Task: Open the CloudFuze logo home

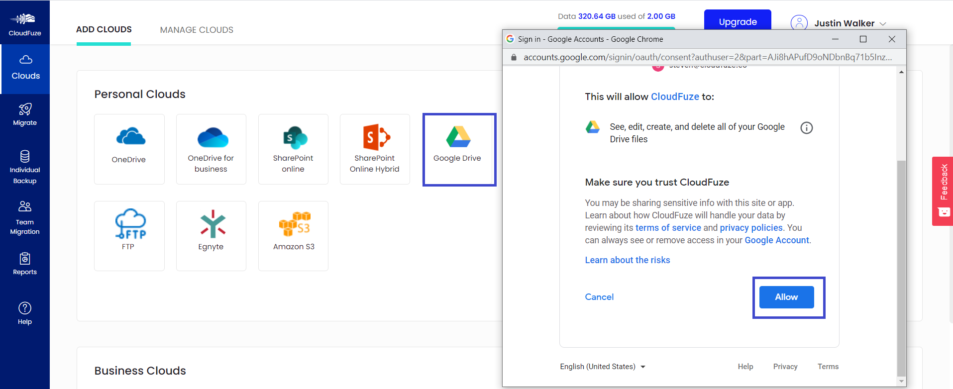Action: click(x=25, y=24)
